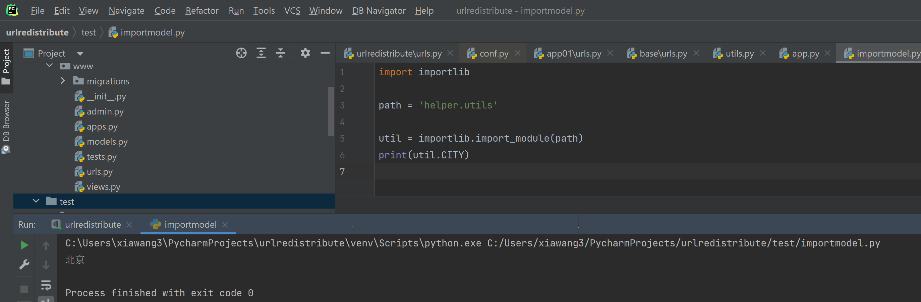Image resolution: width=921 pixels, height=302 pixels.
Task: Switch to the conf.py editor tab
Action: coord(494,54)
